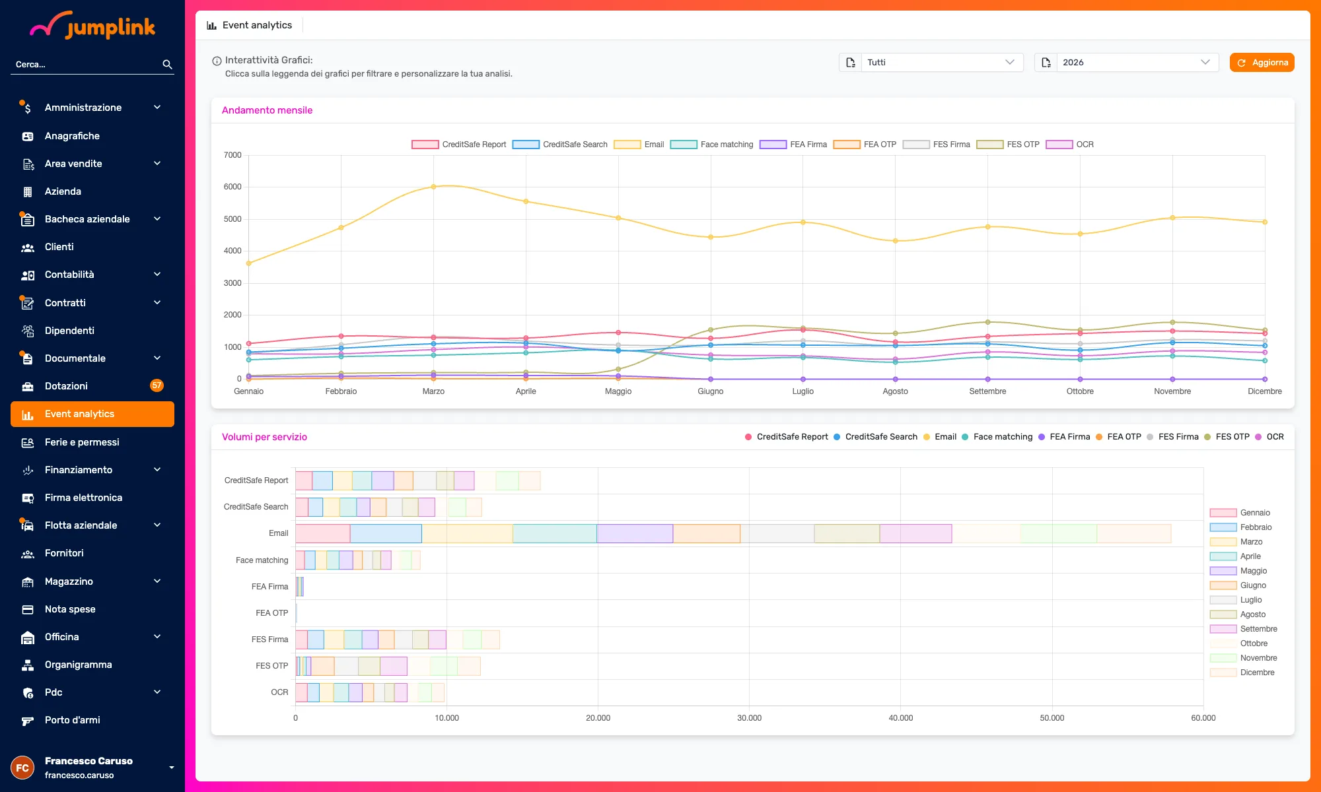The width and height of the screenshot is (1321, 792).
Task: Expand the Documentale chevron
Action: pyautogui.click(x=157, y=358)
